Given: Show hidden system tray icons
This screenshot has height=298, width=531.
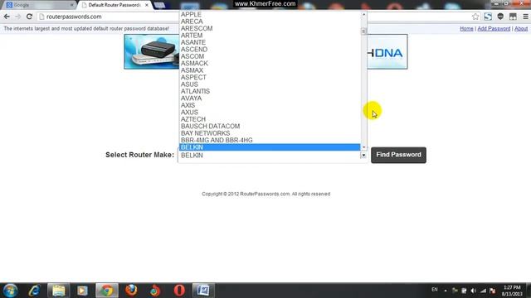Looking at the screenshot, I should click(x=446, y=291).
